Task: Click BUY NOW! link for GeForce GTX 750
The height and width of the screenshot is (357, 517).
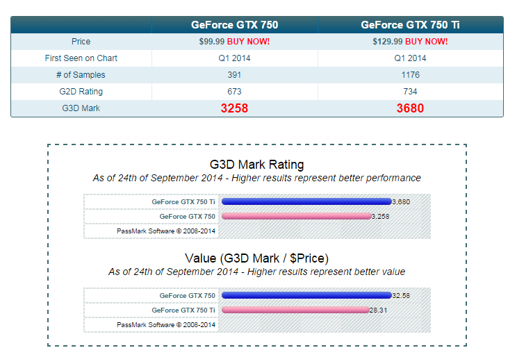Action: [x=248, y=42]
